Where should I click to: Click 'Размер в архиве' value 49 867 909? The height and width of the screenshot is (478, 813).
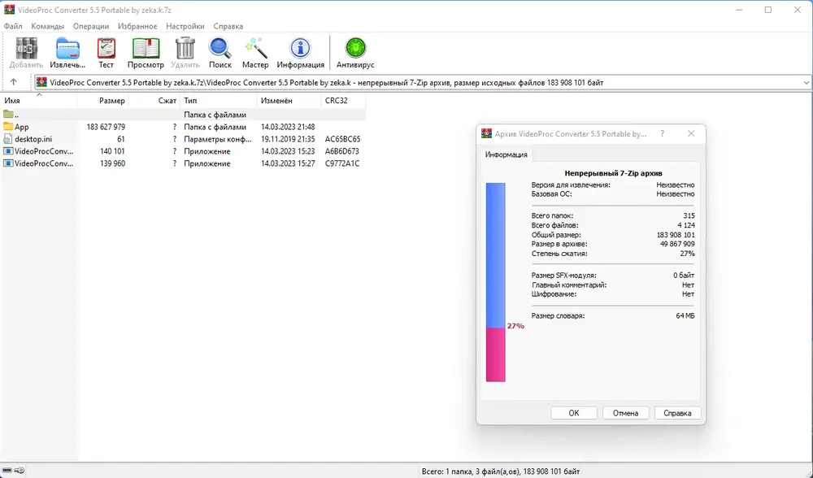pos(677,244)
